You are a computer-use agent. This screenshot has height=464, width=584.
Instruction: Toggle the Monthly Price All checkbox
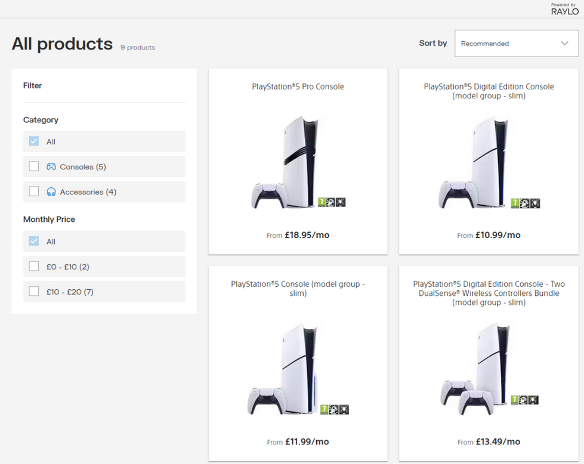tap(34, 242)
